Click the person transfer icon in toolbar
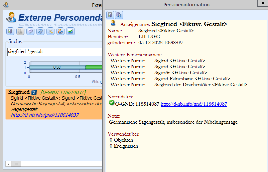Image resolution: width=268 pixels, height=172 pixels. (60, 31)
